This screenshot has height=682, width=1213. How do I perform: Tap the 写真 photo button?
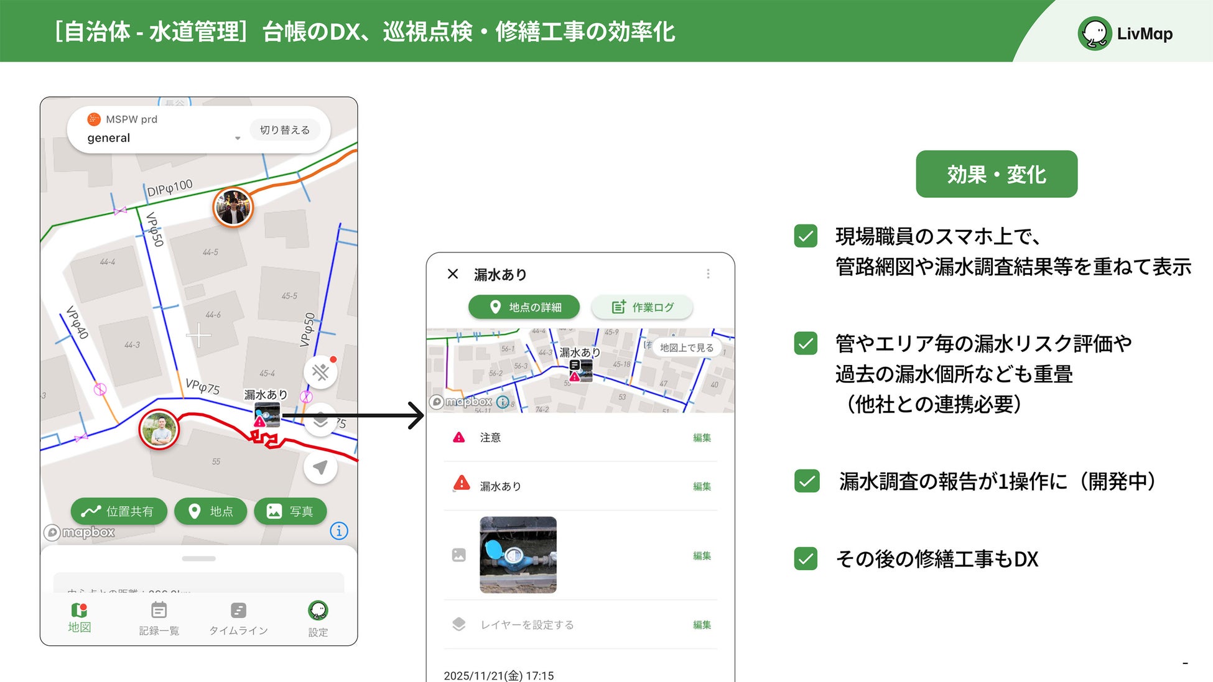click(x=290, y=511)
